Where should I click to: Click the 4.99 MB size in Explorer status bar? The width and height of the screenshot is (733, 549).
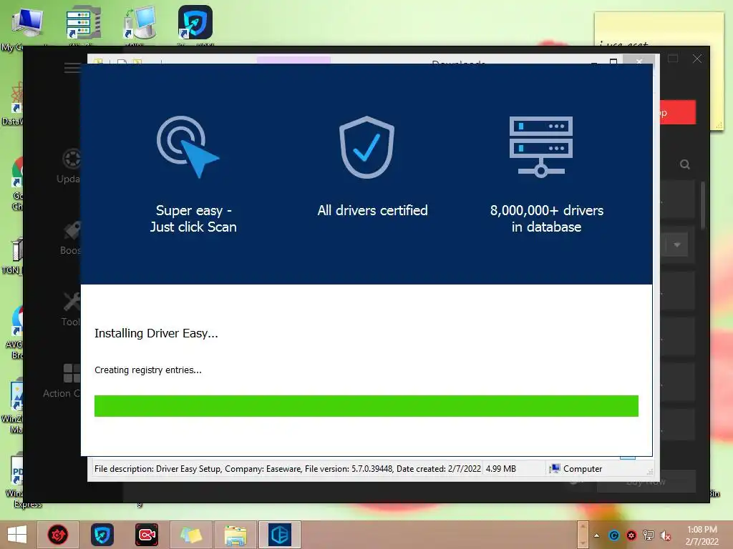500,469
